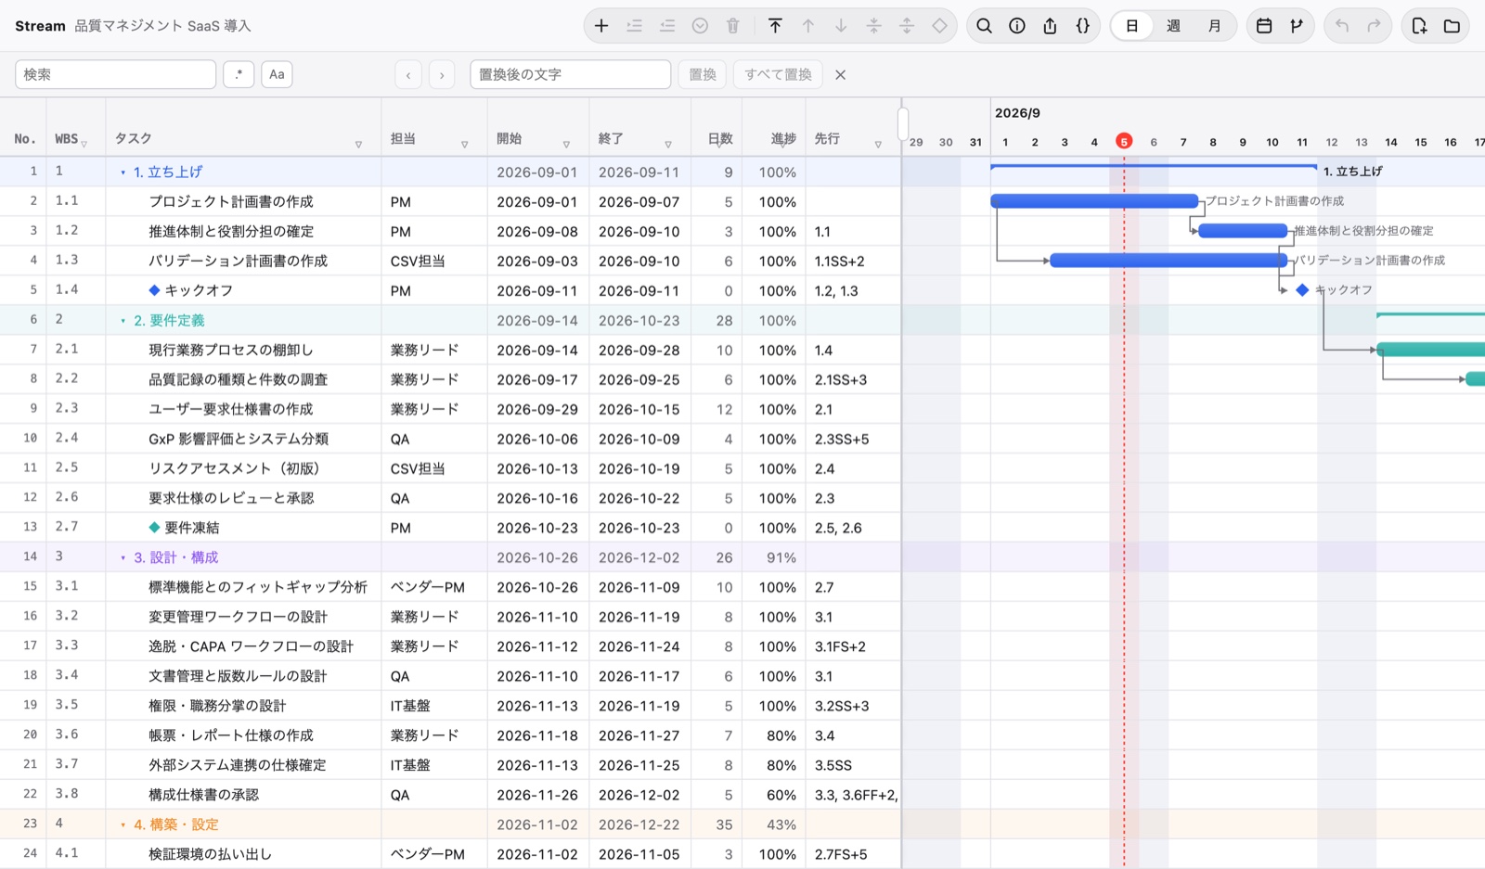Viewport: 1485px width, 869px height.
Task: Switch the timeline to week (週) view
Action: [x=1173, y=26]
